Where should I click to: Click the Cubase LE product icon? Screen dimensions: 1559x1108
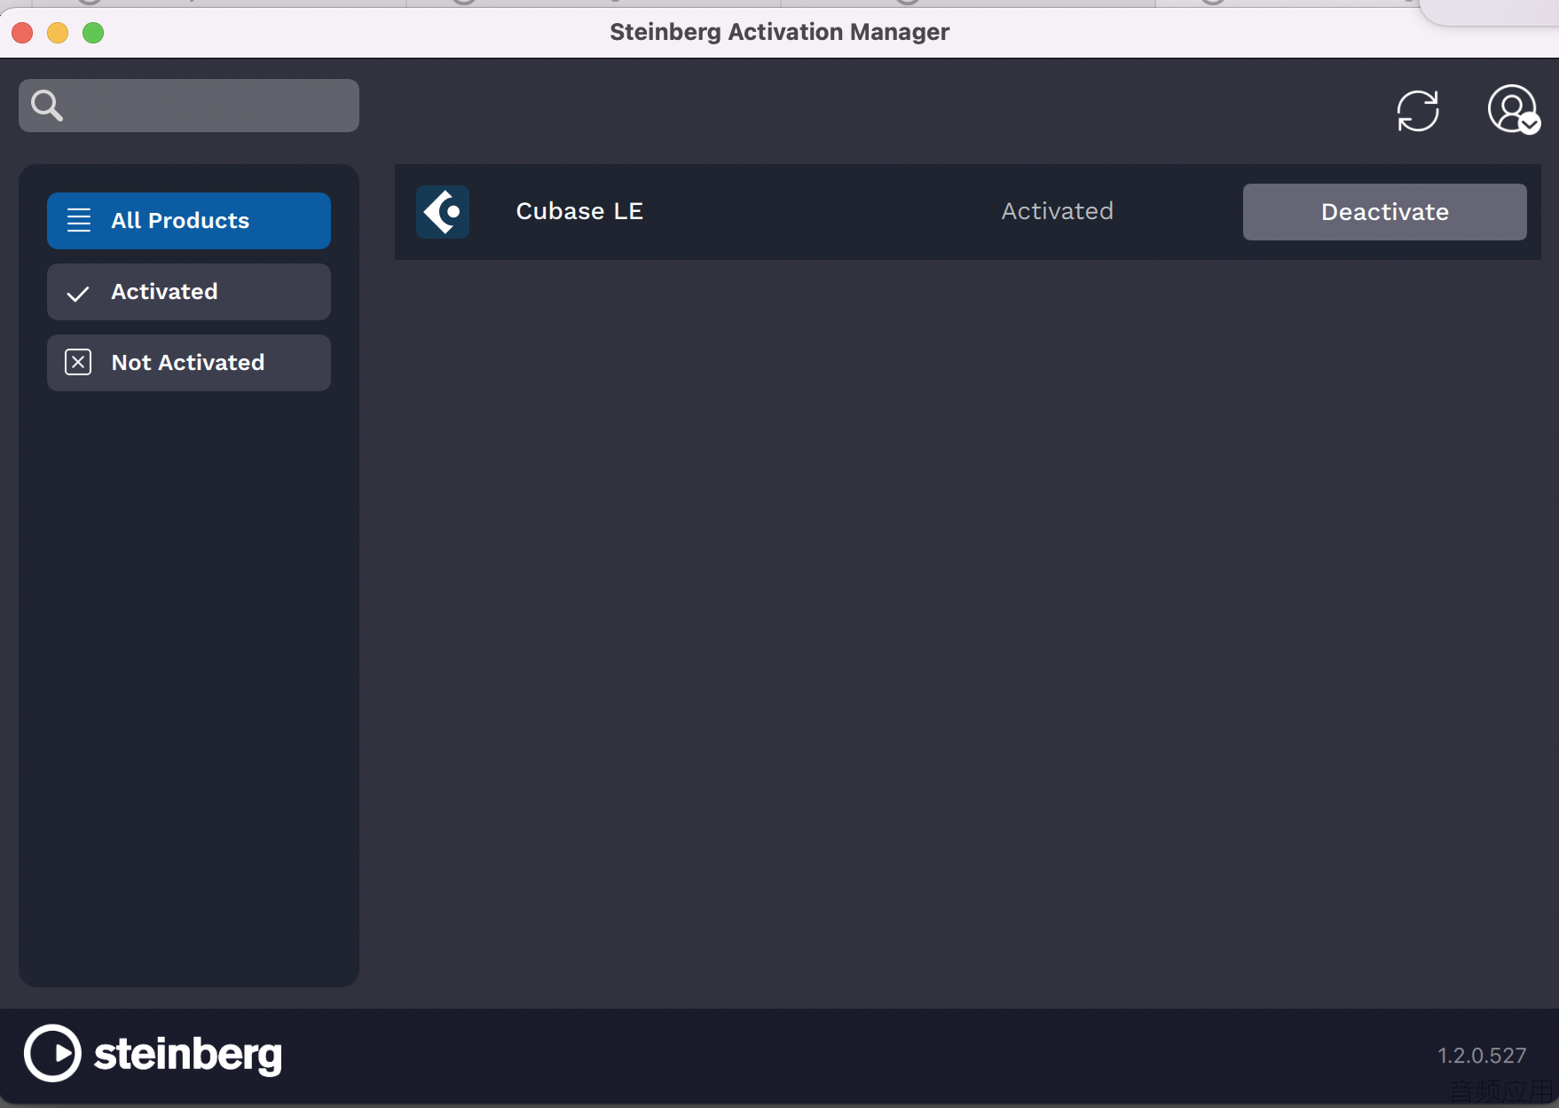[x=443, y=212]
